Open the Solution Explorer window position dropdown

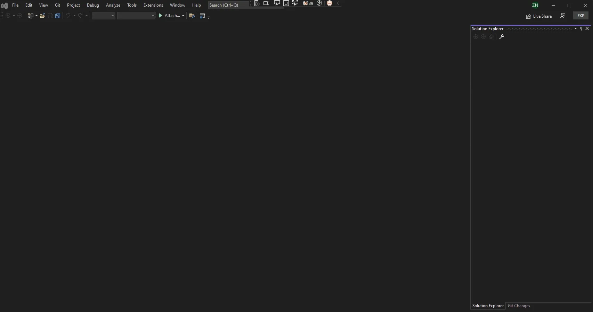pyautogui.click(x=576, y=28)
